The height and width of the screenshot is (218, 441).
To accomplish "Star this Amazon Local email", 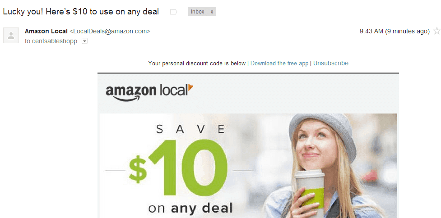I will click(x=437, y=31).
